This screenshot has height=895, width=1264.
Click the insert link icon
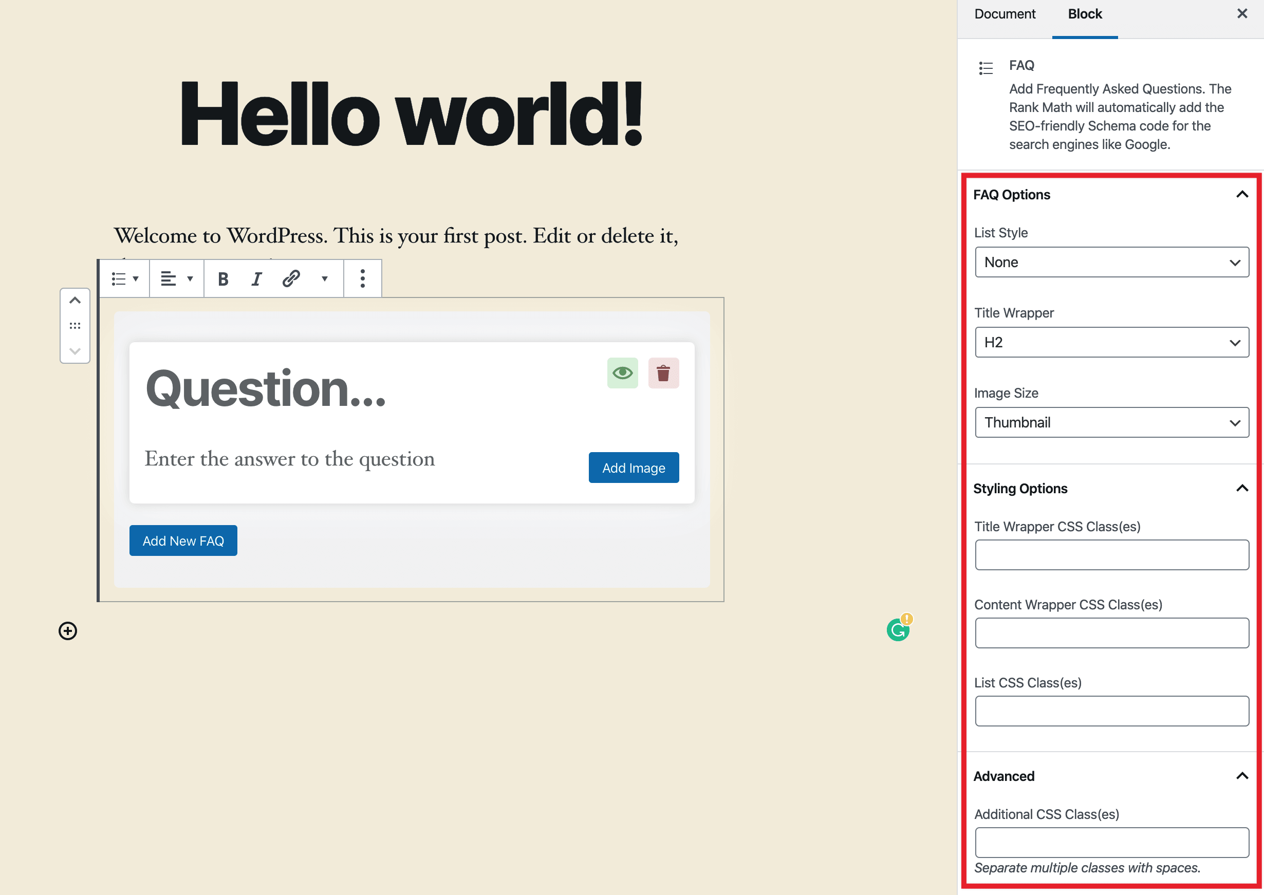point(291,279)
